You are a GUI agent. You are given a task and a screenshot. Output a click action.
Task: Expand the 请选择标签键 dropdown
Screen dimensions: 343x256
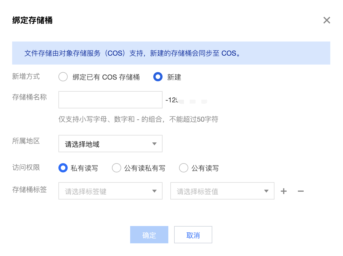(x=110, y=191)
